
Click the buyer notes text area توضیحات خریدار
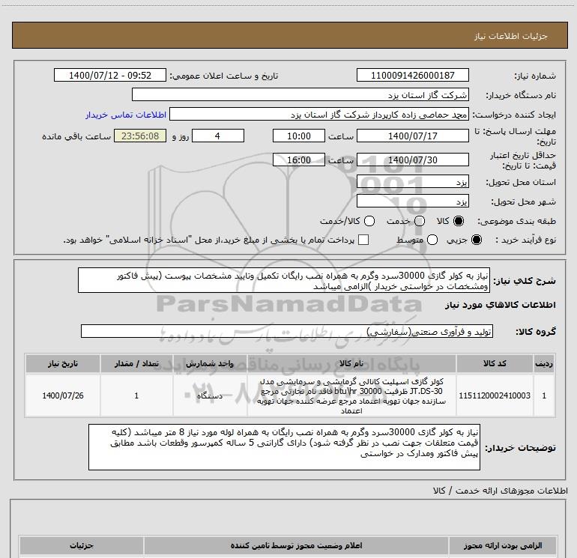pos(284,447)
